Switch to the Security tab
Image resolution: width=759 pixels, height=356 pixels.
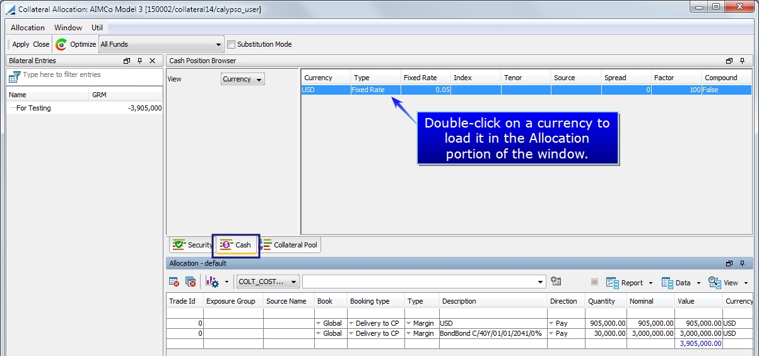pos(192,245)
